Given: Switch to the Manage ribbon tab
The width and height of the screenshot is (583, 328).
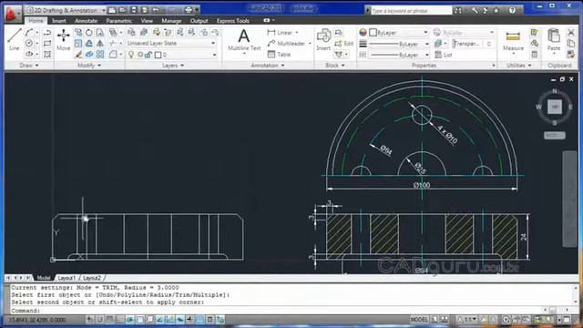Looking at the screenshot, I should coord(171,21).
